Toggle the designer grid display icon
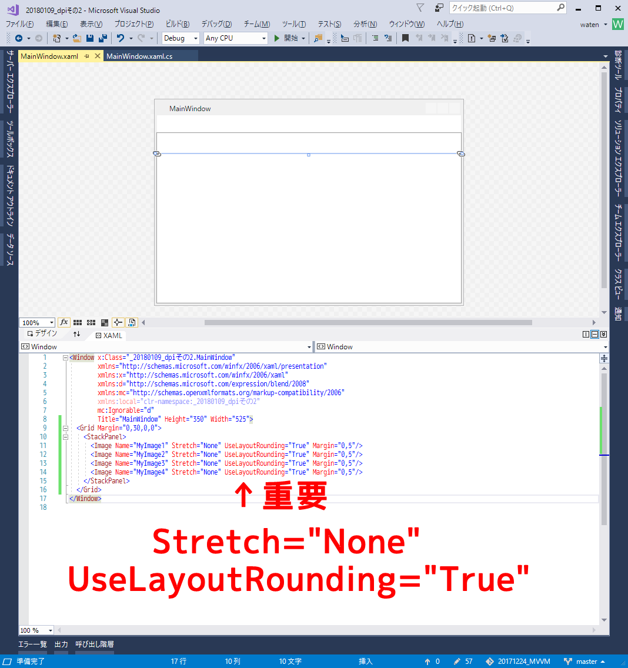This screenshot has width=628, height=668. pyautogui.click(x=78, y=322)
